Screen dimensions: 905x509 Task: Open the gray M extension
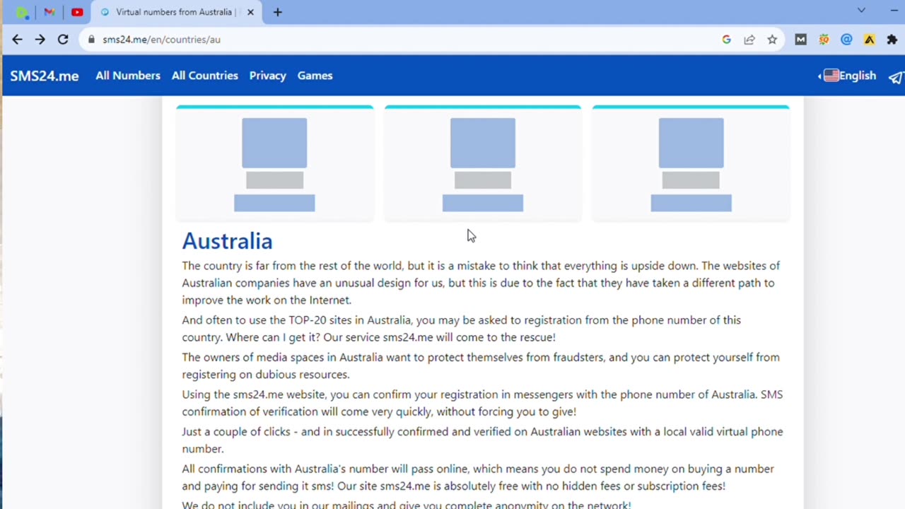point(800,40)
